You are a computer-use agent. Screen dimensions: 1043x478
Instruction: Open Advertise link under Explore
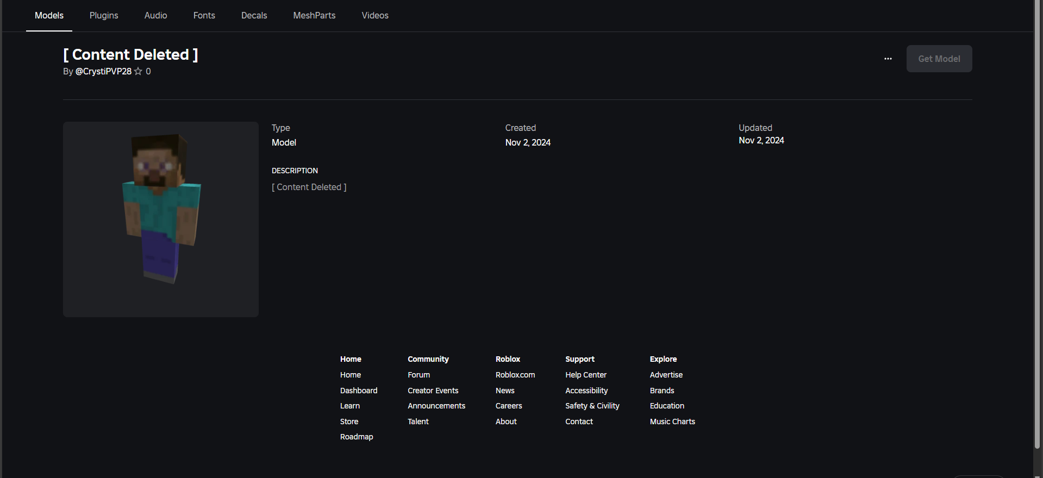coord(666,375)
